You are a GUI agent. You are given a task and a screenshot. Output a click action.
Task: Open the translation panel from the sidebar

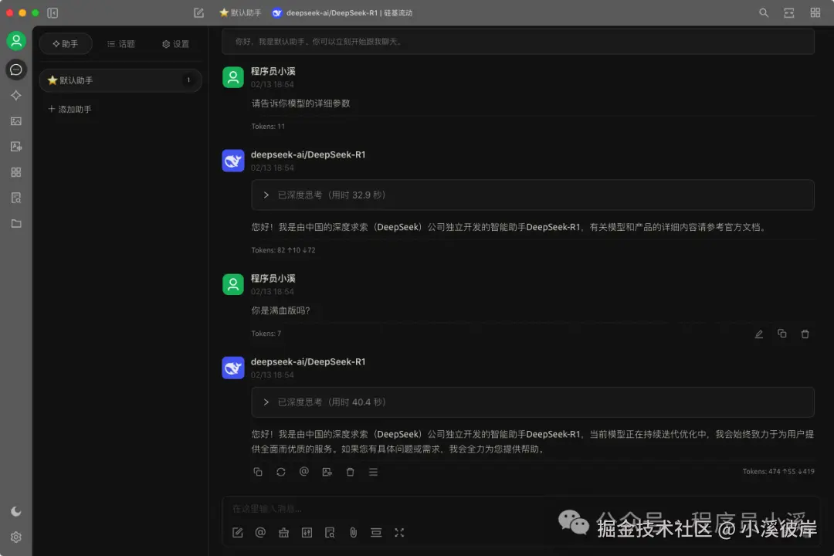click(15, 146)
